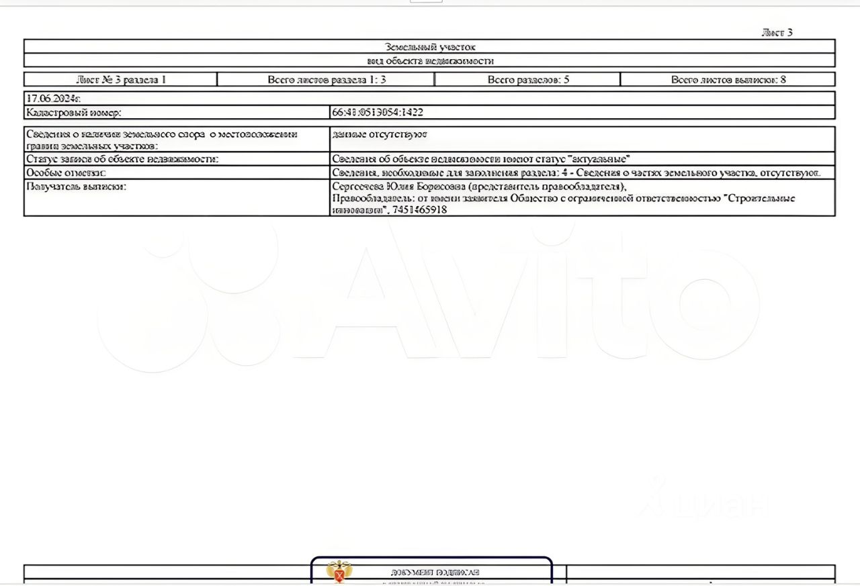Click the tax number 7451465918
This screenshot has width=860, height=586.
(421, 210)
